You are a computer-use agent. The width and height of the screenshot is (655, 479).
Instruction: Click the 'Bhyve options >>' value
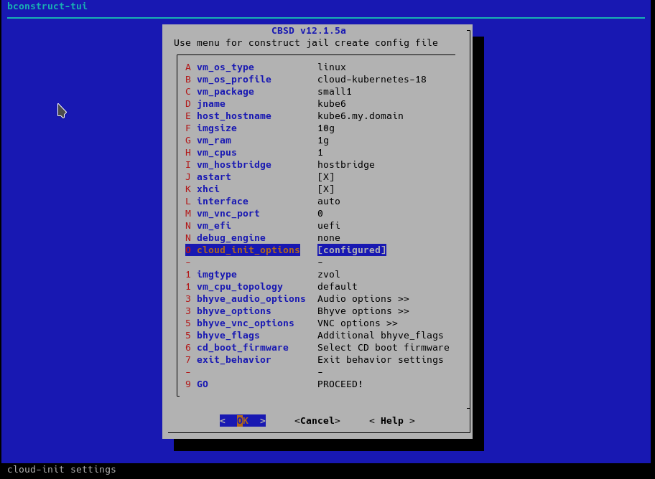363,311
